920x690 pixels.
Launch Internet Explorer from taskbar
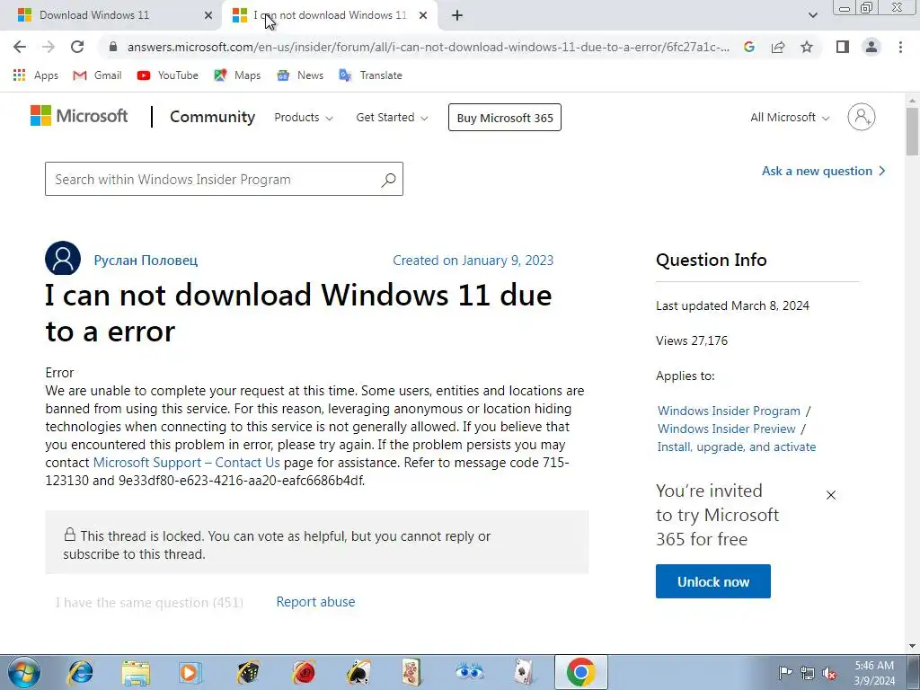80,672
